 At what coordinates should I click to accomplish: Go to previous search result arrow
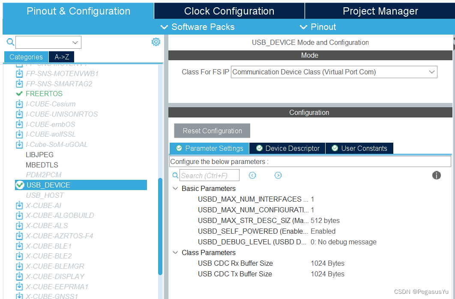[252, 175]
